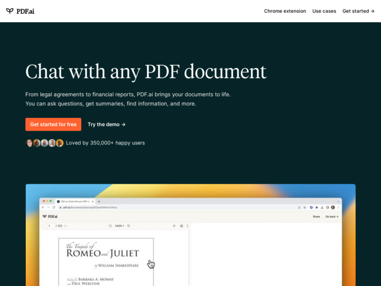
Task: Click the 'Chat with any PDF document' headline
Action: click(146, 72)
